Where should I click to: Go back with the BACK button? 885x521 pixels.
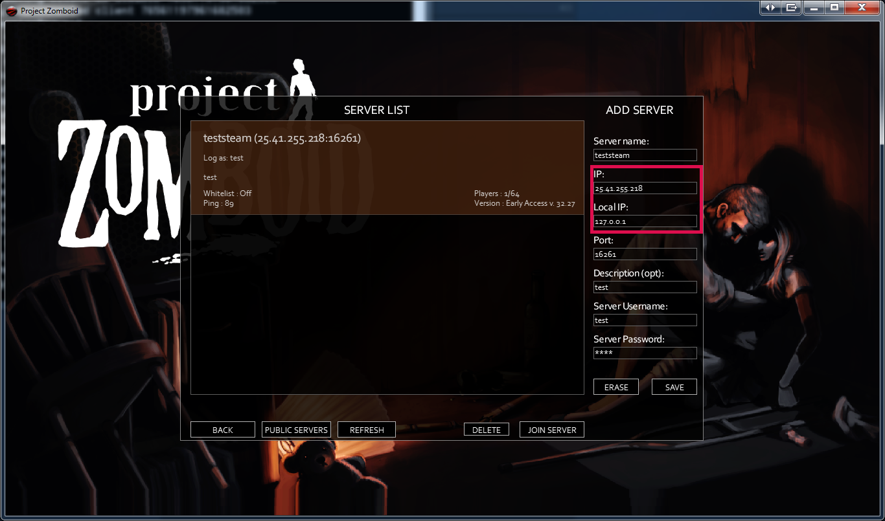click(x=223, y=430)
